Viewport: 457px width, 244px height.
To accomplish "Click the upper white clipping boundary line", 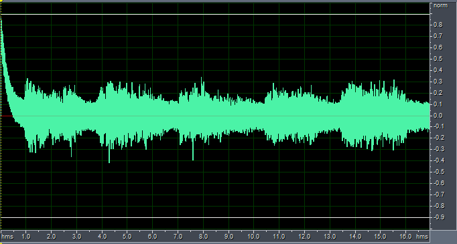I will [x=215, y=14].
